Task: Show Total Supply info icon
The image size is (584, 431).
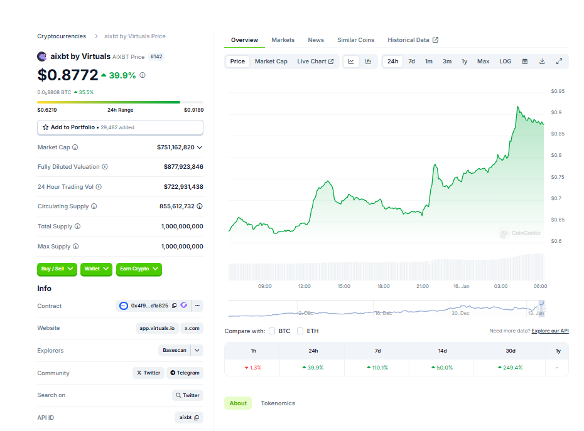Action: 77,226
